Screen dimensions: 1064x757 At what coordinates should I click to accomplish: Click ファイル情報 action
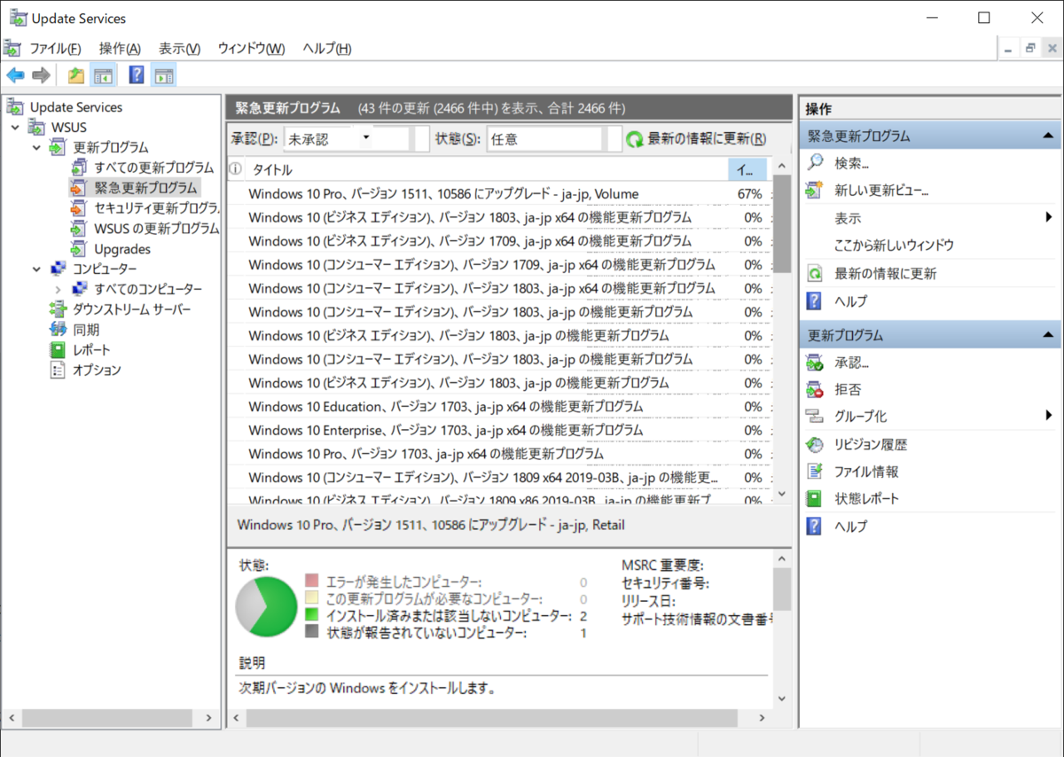[866, 472]
